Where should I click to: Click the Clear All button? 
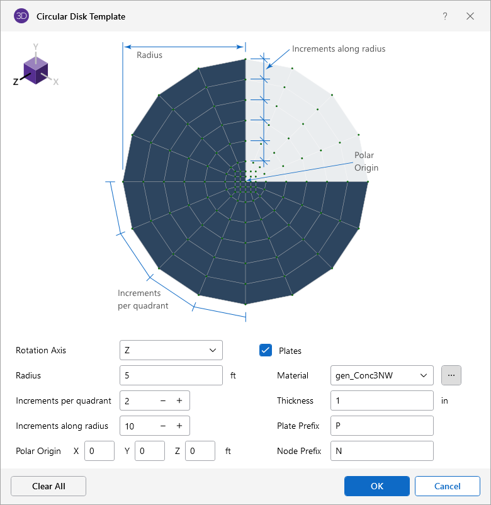click(48, 486)
